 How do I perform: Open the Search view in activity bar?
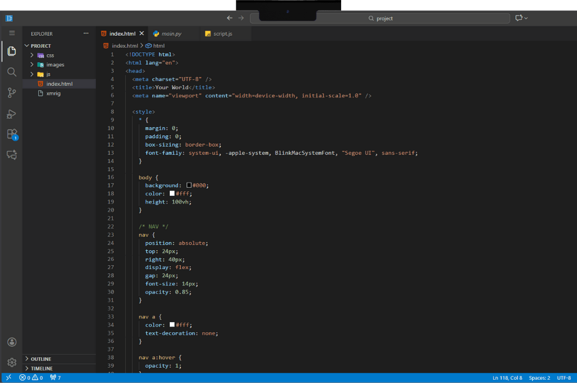(12, 72)
